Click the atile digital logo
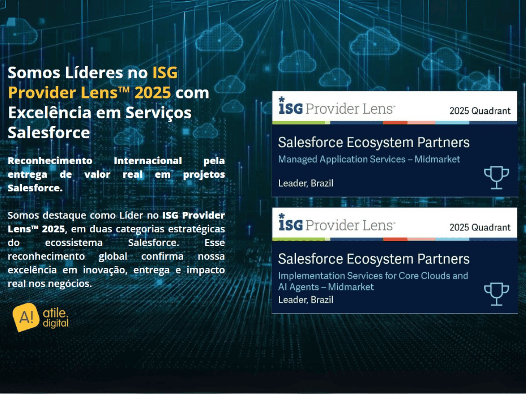Screen dimensions: 526x394 41,318
